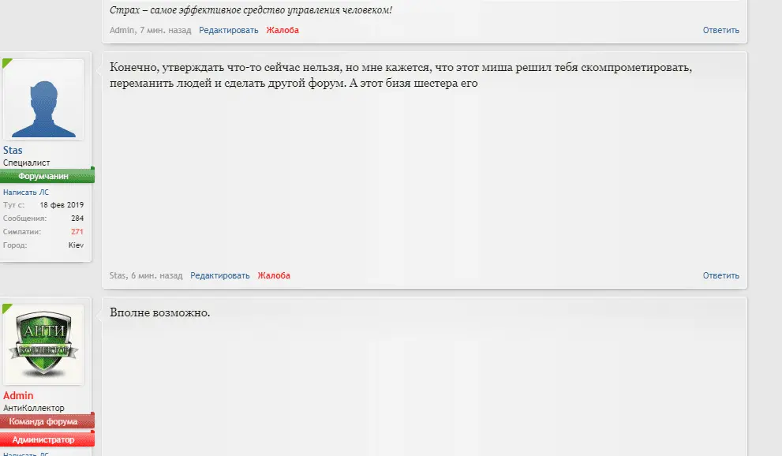This screenshot has width=782, height=456.
Task: Select the green Форумчанин banner
Action: coord(47,175)
